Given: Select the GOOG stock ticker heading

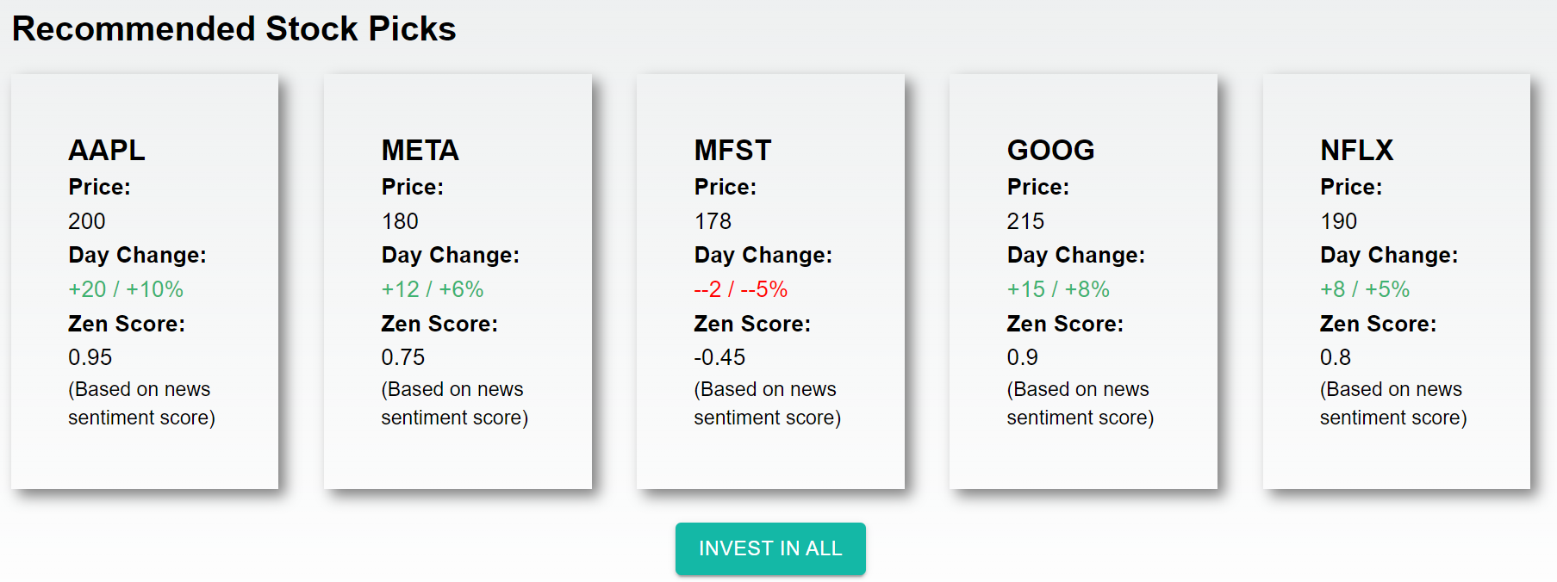Looking at the screenshot, I should point(1050,151).
